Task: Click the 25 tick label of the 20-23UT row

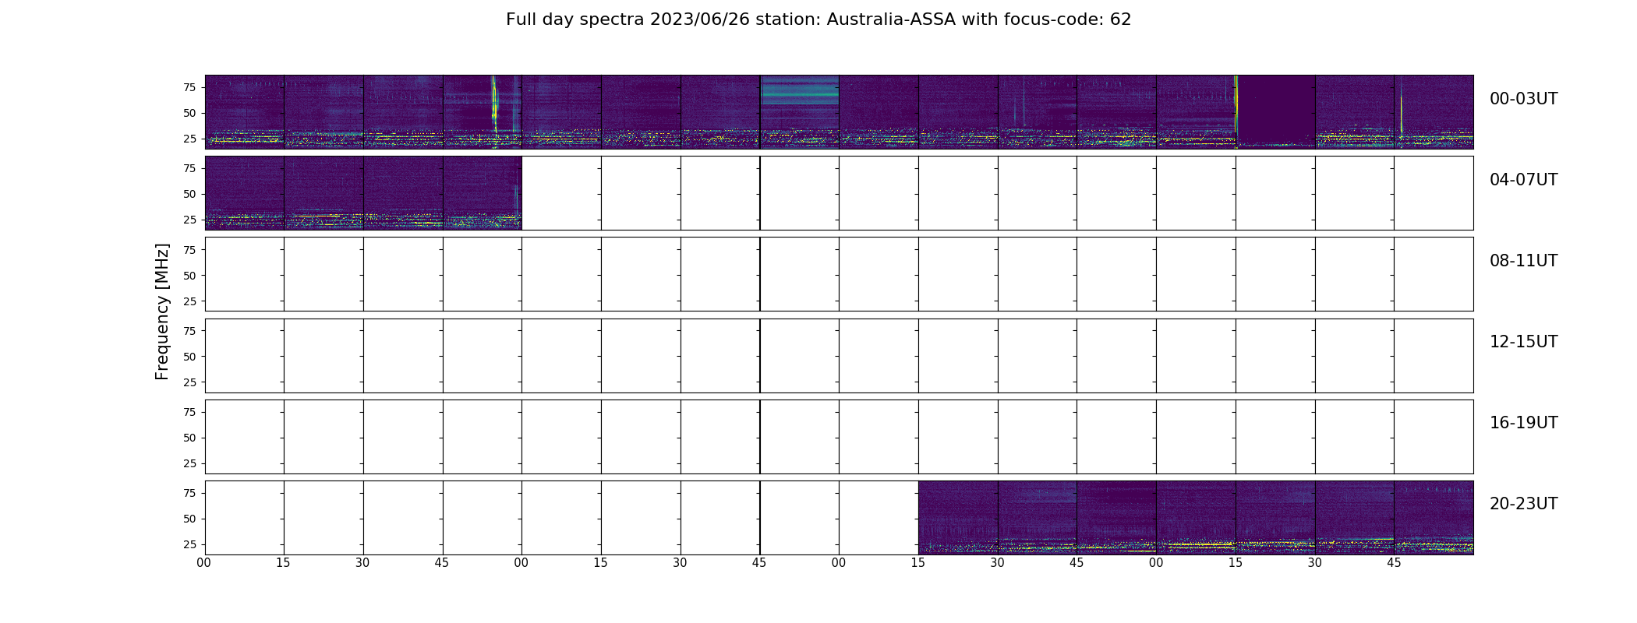Action: click(189, 544)
